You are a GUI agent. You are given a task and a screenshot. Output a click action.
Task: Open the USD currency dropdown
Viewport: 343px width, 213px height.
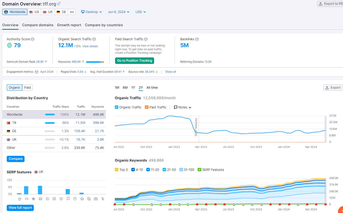141,12
